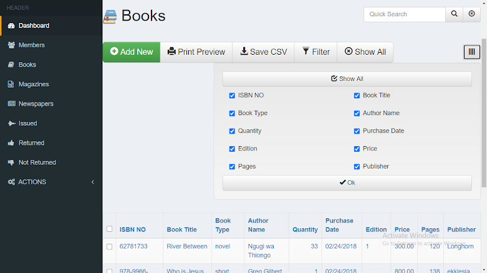Toggle the column chooser icon button

(472, 52)
